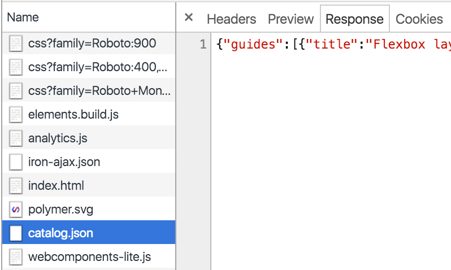This screenshot has width=451, height=270.
Task: Click the polymer.svg file icon
Action: click(x=16, y=210)
